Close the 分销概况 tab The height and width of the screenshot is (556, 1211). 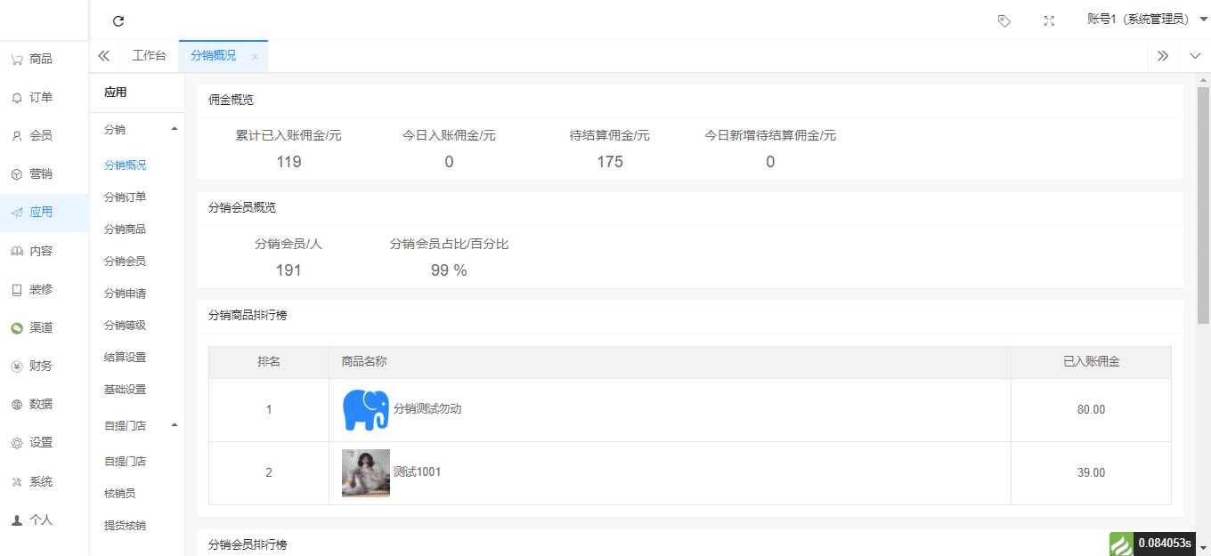[x=255, y=57]
